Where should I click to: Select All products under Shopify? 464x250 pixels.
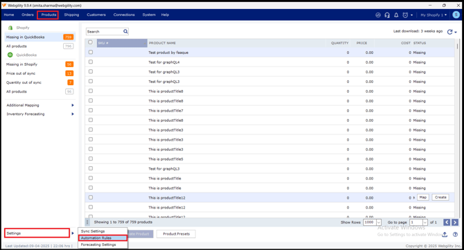[39, 46]
